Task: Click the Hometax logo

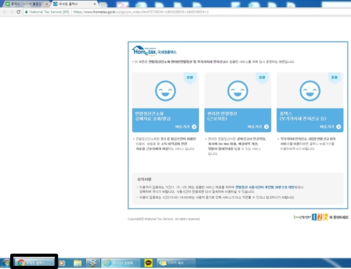Action: pos(154,51)
